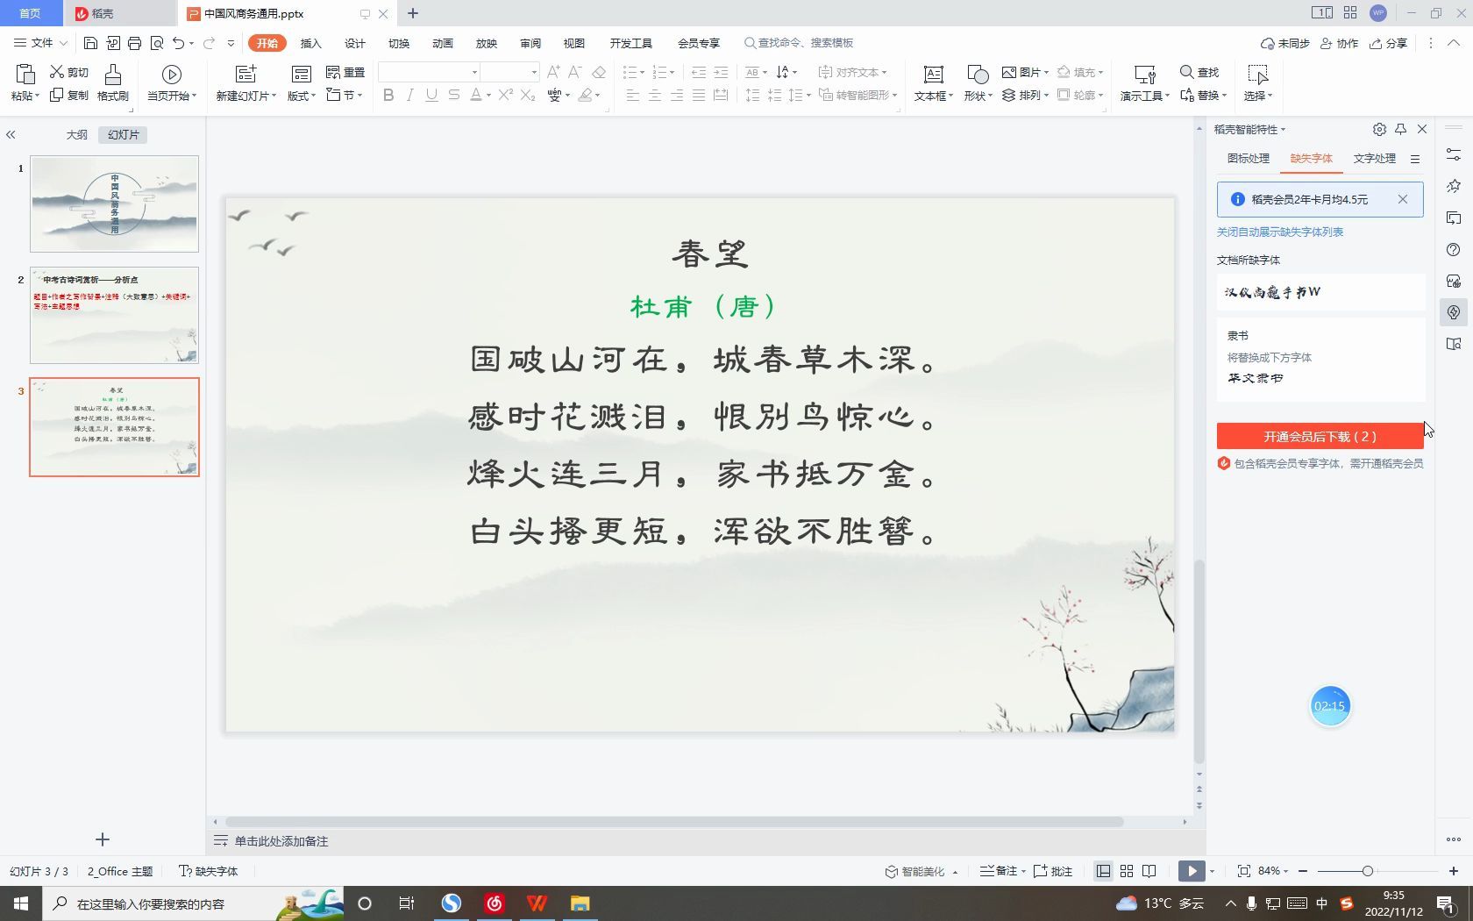
Task: Click the Find (查找) magnifier icon
Action: tap(1187, 72)
